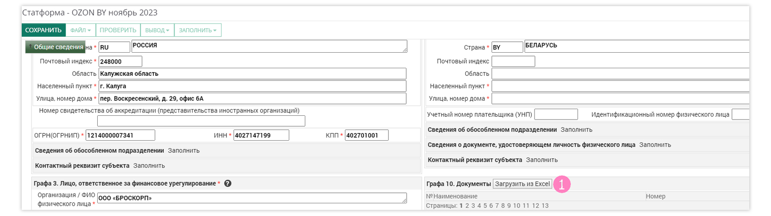Click the empty Область field on the right
Screen dimensions: 771x216
tap(620, 73)
